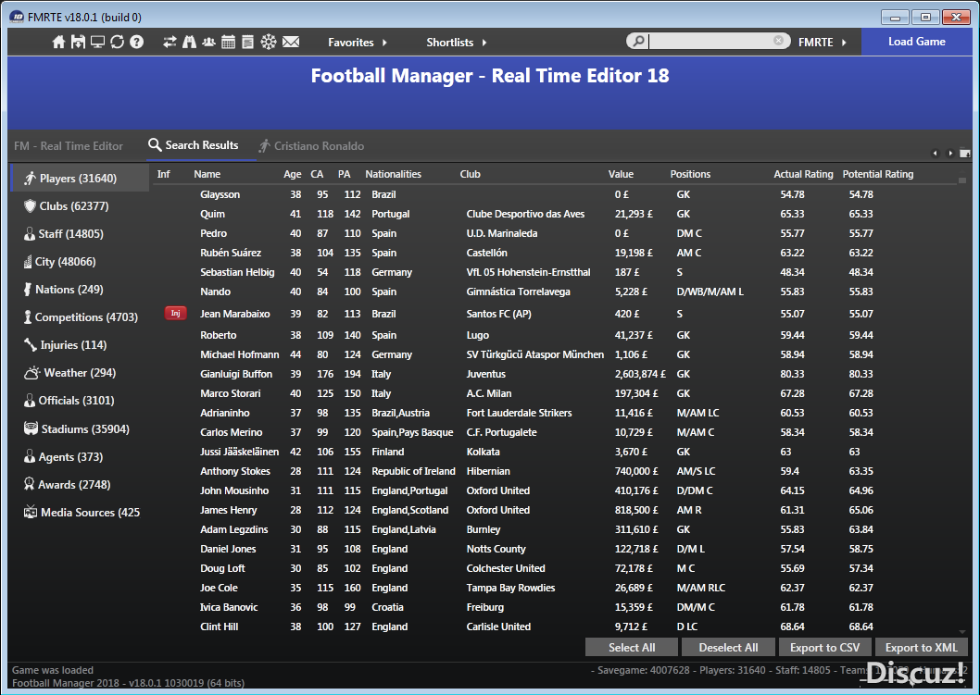Switch to FM - Real Time Editor tab

click(69, 146)
